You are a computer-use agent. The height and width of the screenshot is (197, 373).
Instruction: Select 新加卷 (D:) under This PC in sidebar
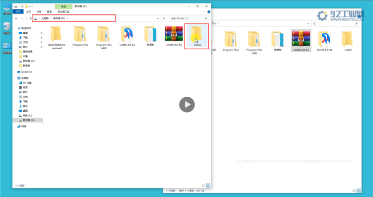[28, 120]
